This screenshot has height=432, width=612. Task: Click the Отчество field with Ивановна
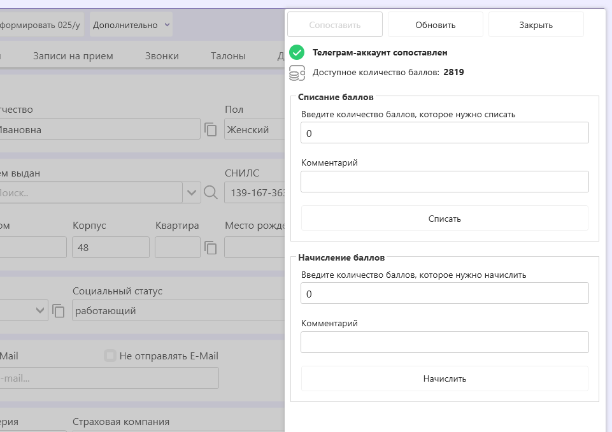[x=100, y=129]
